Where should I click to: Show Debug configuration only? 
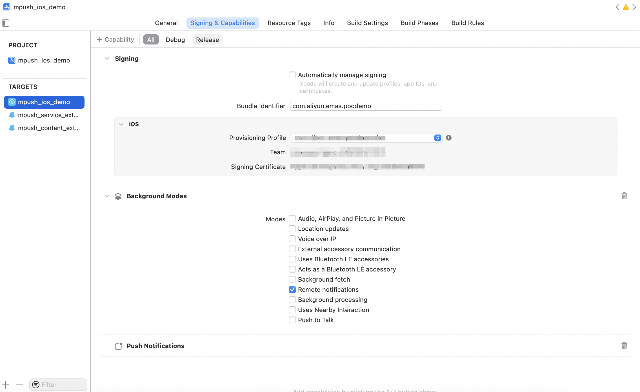[x=175, y=40]
